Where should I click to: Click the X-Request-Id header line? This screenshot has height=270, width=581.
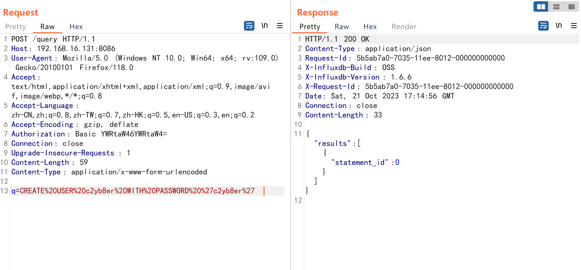[x=409, y=87]
